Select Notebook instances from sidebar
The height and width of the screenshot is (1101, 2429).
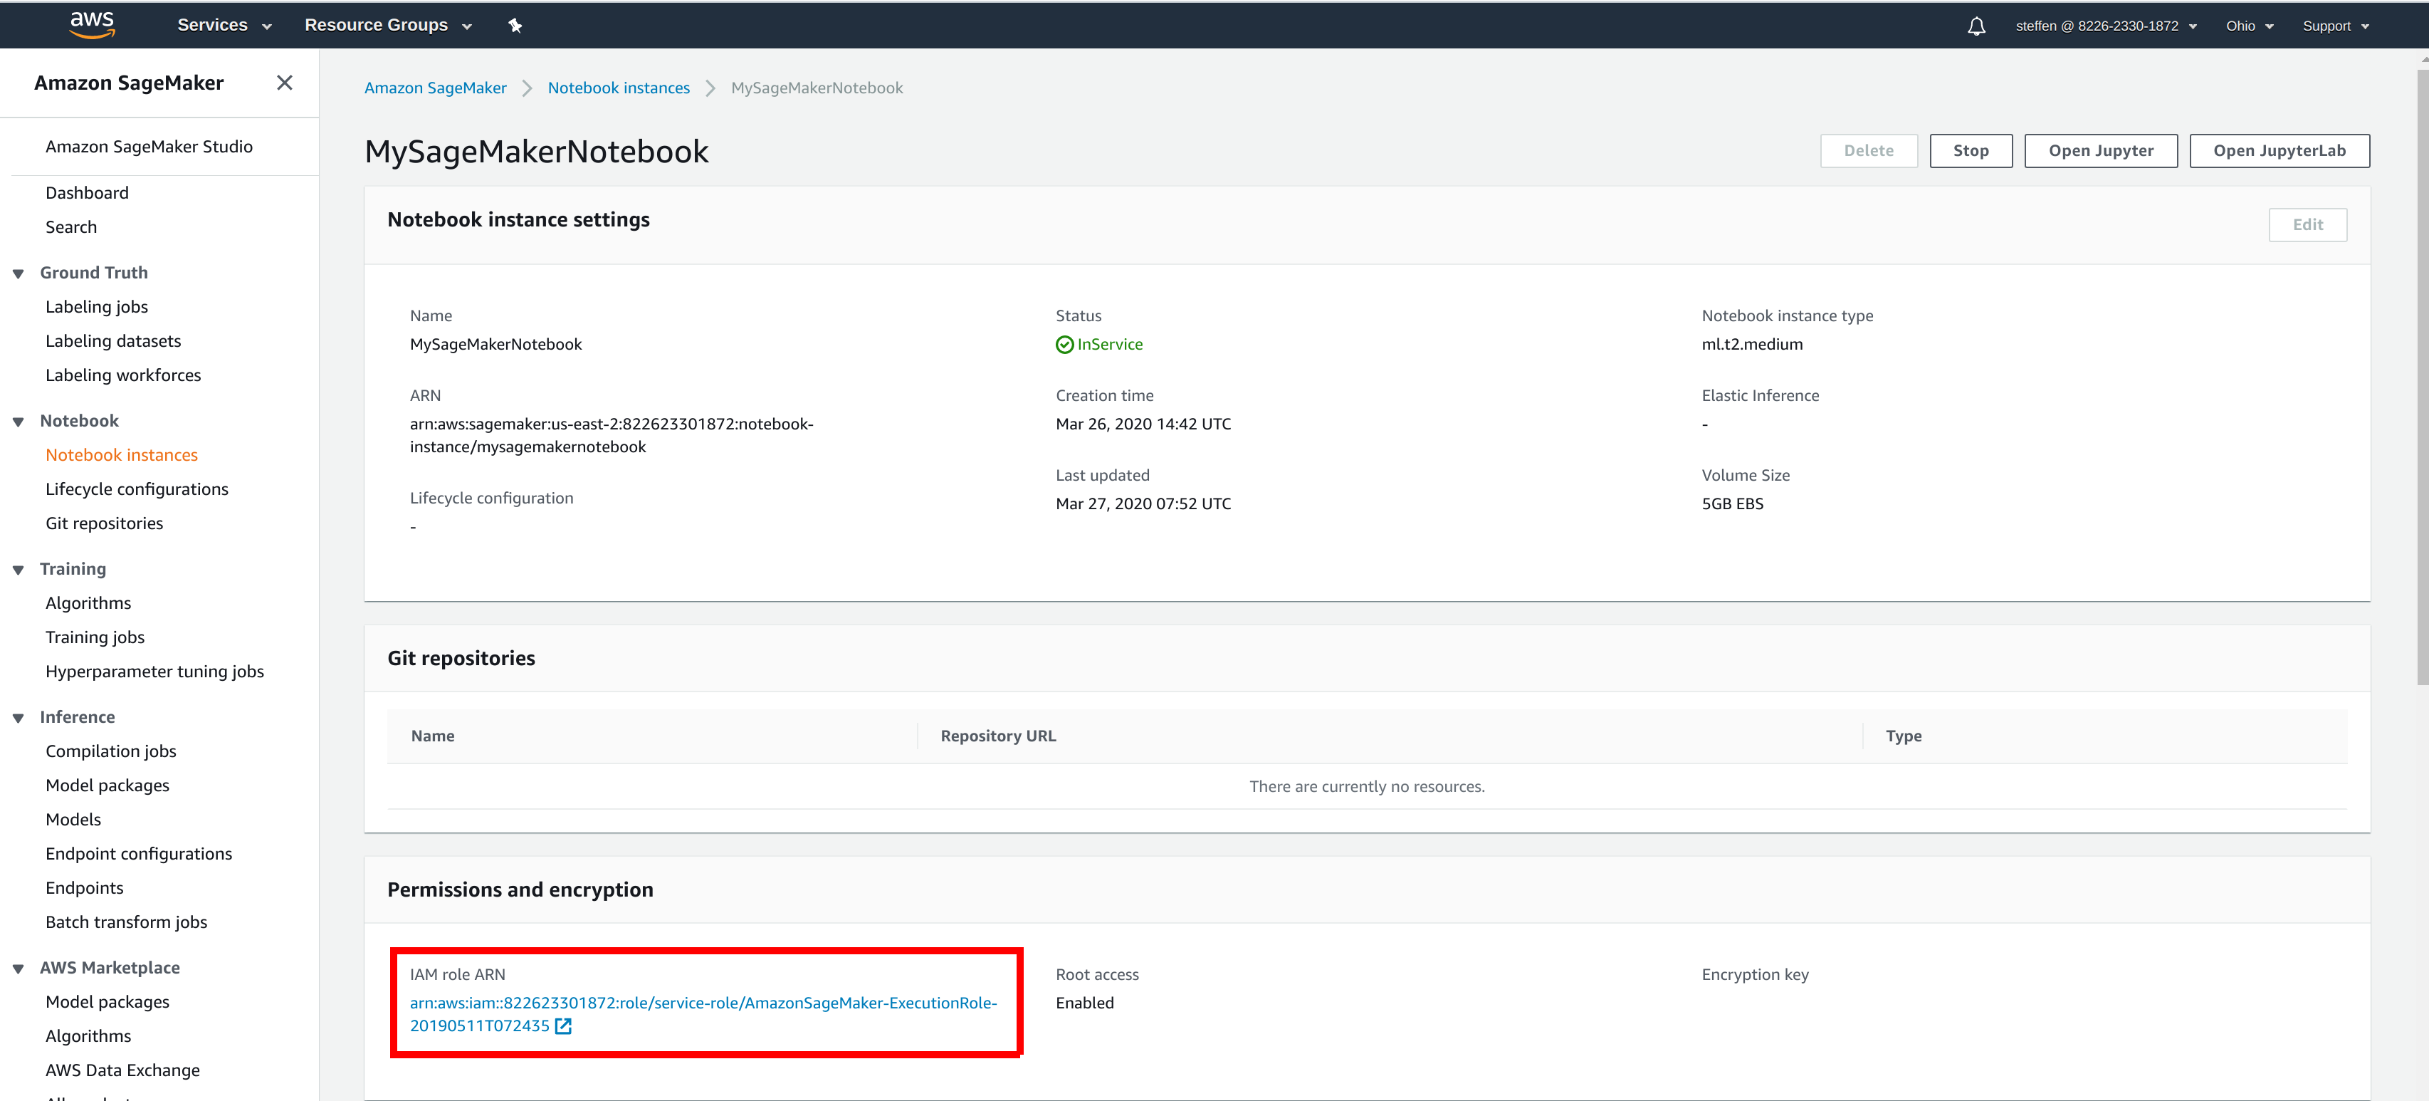click(122, 454)
